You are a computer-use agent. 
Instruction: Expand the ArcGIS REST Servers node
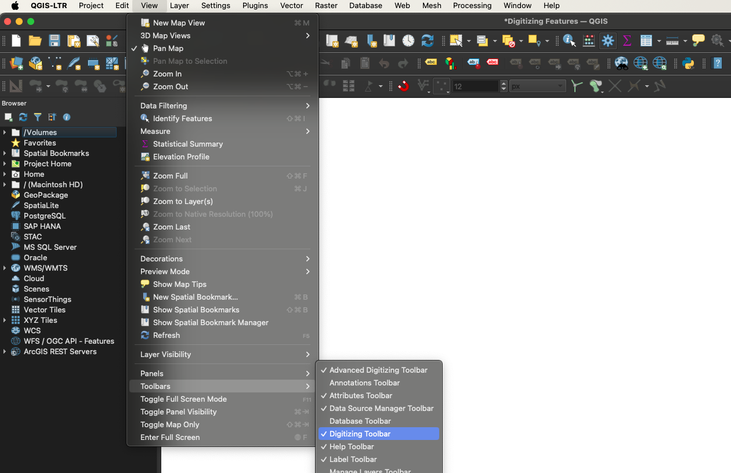5,351
